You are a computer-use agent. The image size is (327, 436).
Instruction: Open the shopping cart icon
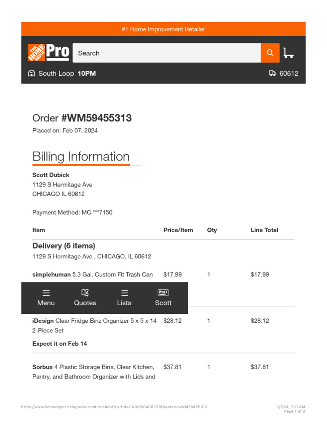[288, 53]
